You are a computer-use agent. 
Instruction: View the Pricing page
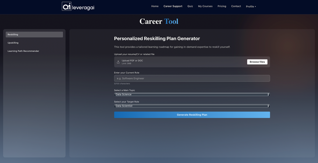coord(222,6)
